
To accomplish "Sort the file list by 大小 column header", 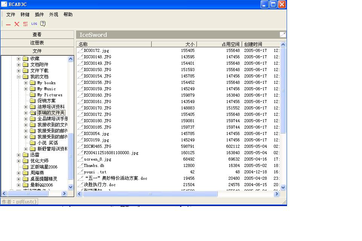I will [174, 44].
